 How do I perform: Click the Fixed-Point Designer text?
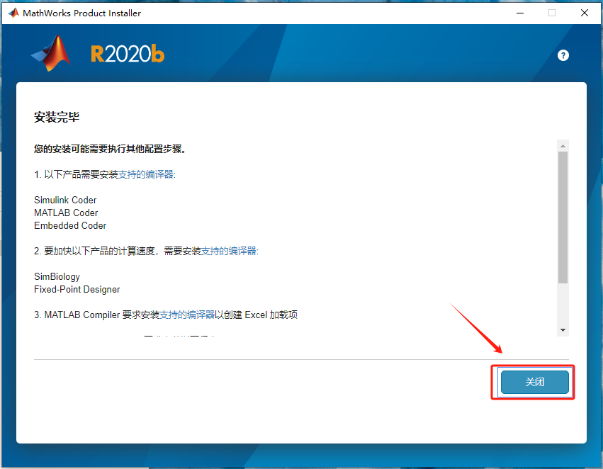click(77, 290)
